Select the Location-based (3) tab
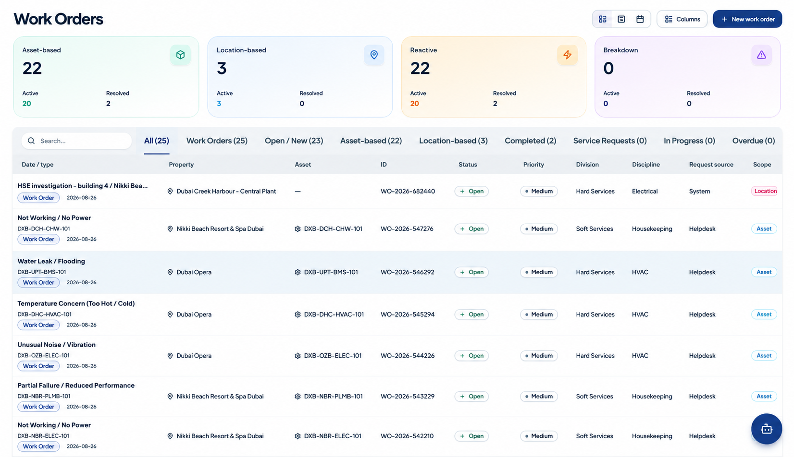This screenshot has width=794, height=457. point(453,141)
